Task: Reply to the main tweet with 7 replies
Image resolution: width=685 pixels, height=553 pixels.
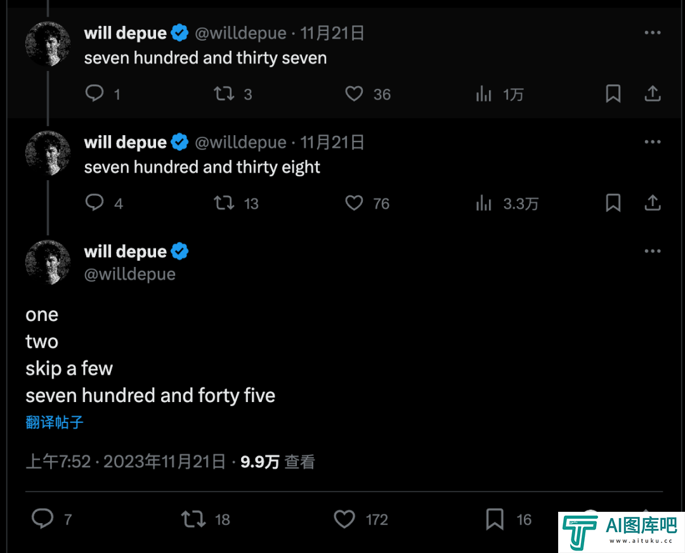Action: click(42, 519)
